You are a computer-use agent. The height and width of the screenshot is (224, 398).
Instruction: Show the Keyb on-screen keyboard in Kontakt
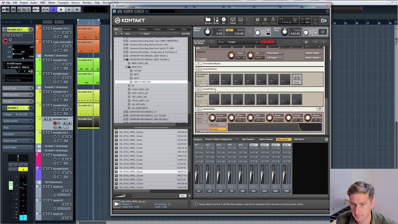(x=240, y=20)
